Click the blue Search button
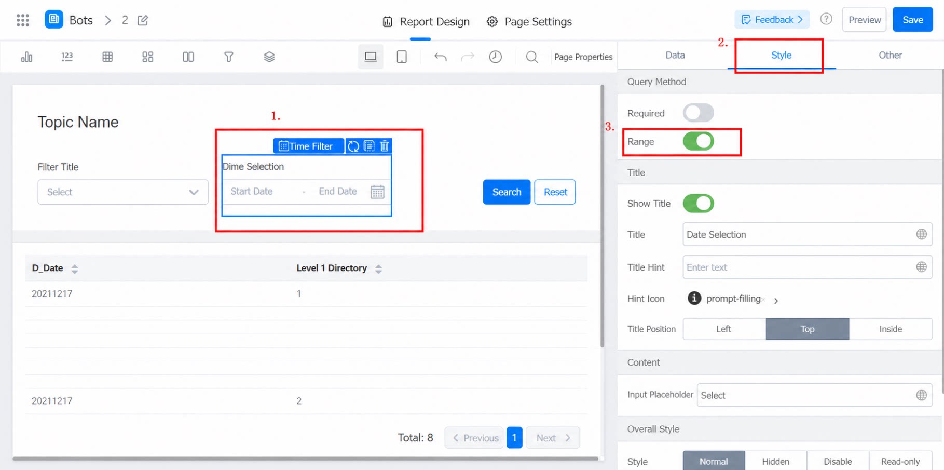 507,192
